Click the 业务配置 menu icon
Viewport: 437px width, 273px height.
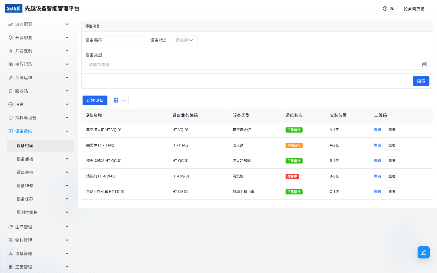[11, 24]
